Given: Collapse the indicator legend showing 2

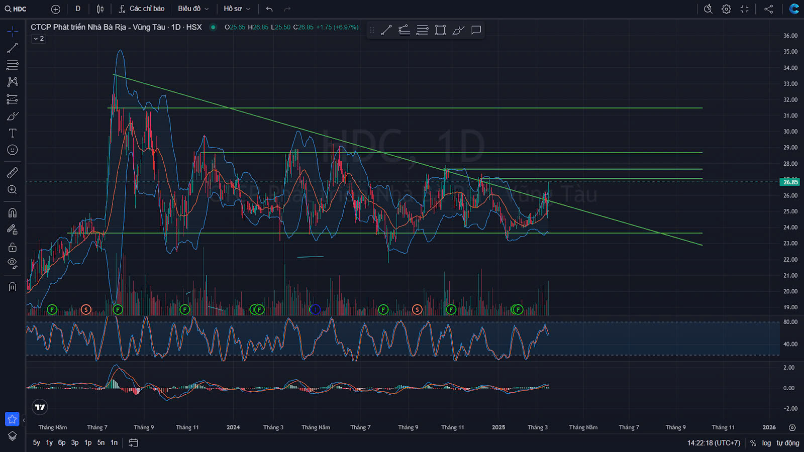Looking at the screenshot, I should coord(39,39).
